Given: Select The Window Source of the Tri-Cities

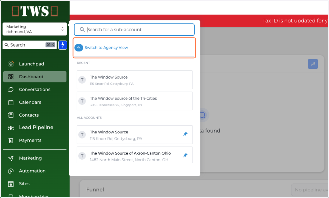Looking at the screenshot, I should tap(135, 101).
